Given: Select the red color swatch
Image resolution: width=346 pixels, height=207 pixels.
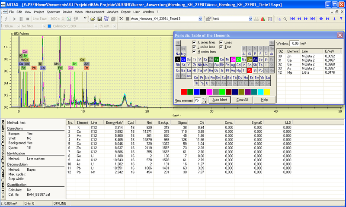Looking at the screenshot, I should click(x=184, y=92).
